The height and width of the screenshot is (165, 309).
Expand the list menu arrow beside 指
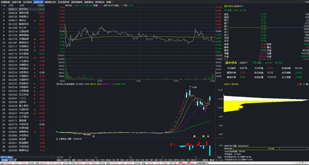point(2,6)
